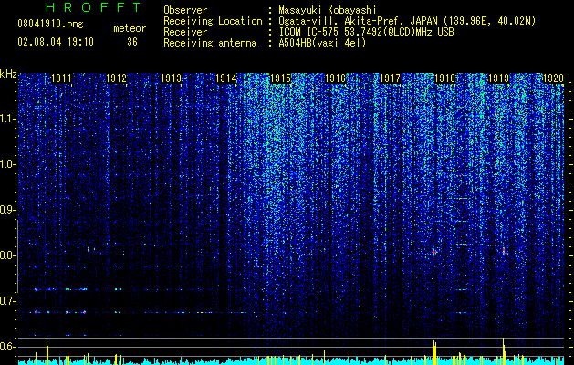Click the 0.6 kHz axis label
This screenshot has width=574, height=365.
(x=8, y=347)
